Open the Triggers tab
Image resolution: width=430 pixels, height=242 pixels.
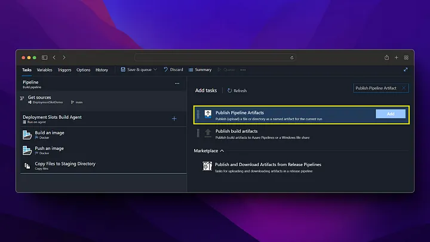64,70
